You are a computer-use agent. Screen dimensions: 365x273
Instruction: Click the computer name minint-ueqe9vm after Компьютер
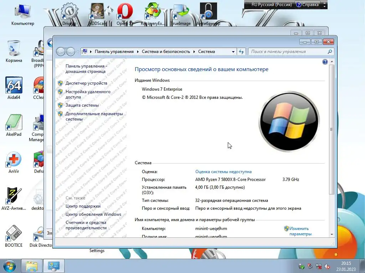[211, 229]
